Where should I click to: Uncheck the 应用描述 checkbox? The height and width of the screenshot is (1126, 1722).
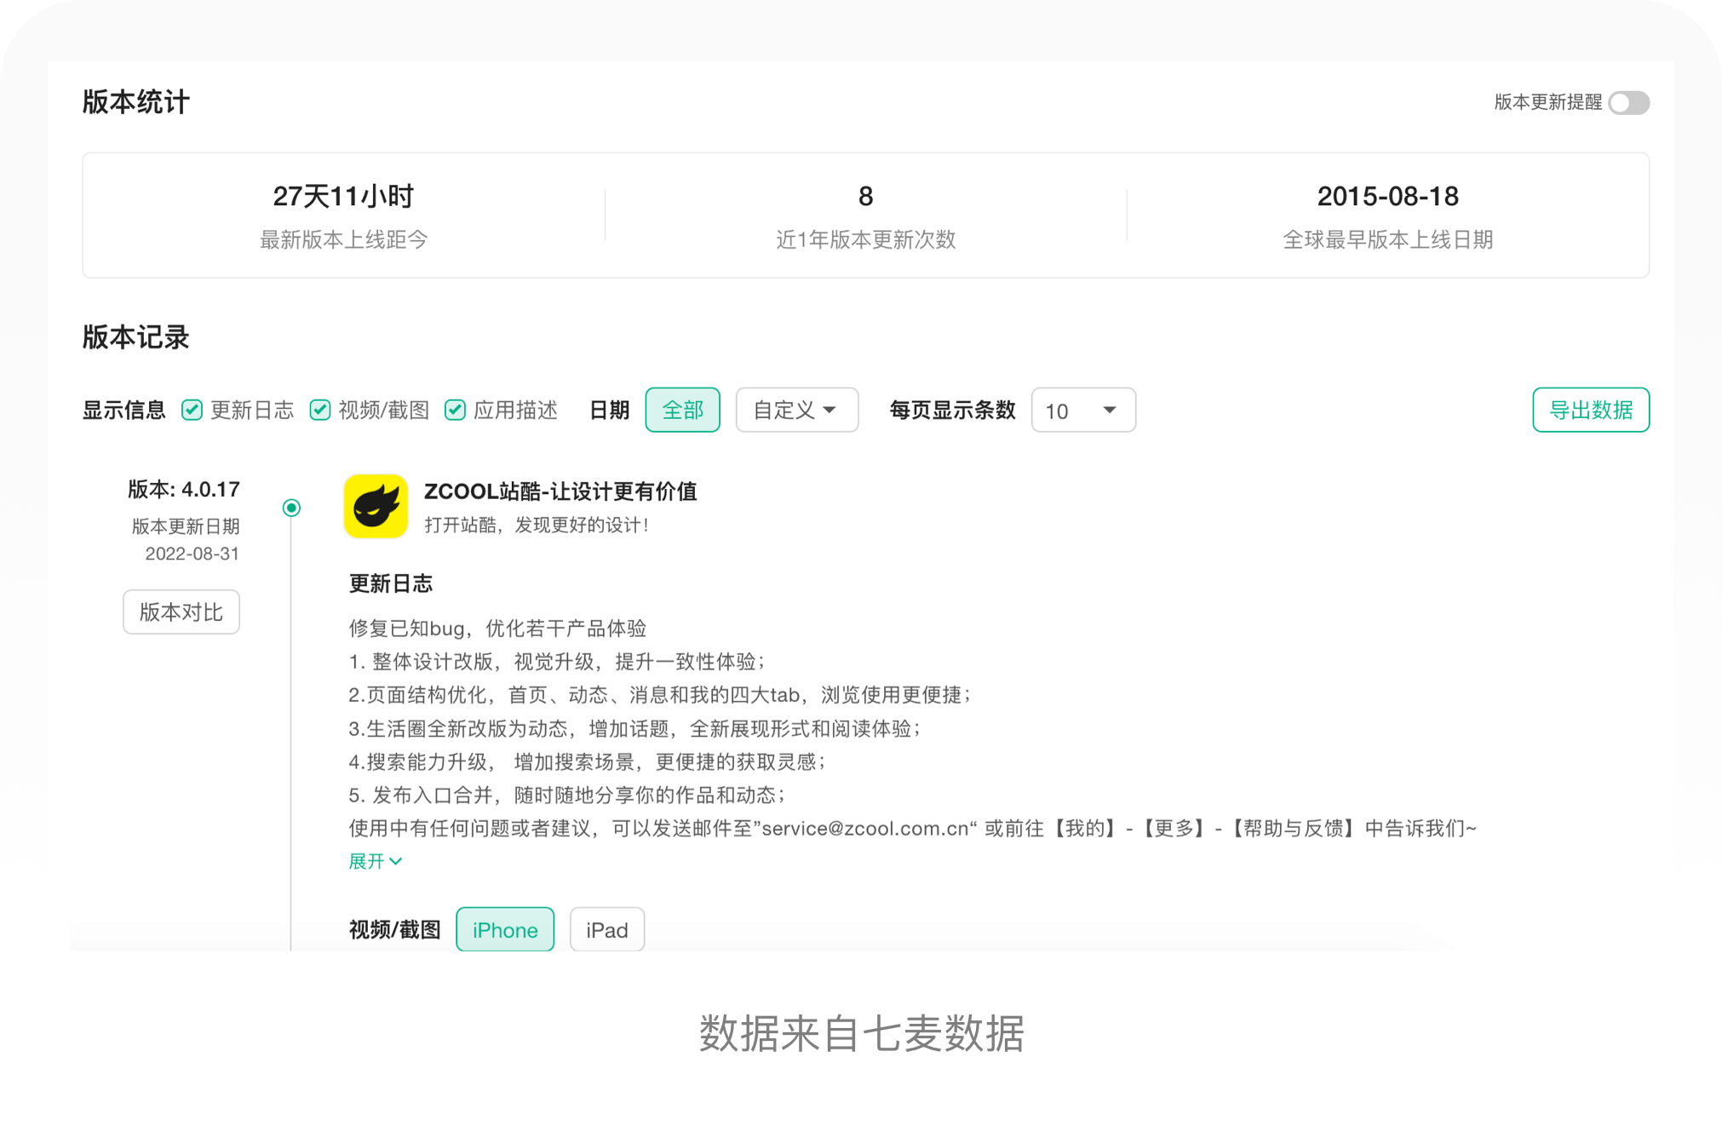pyautogui.click(x=456, y=411)
